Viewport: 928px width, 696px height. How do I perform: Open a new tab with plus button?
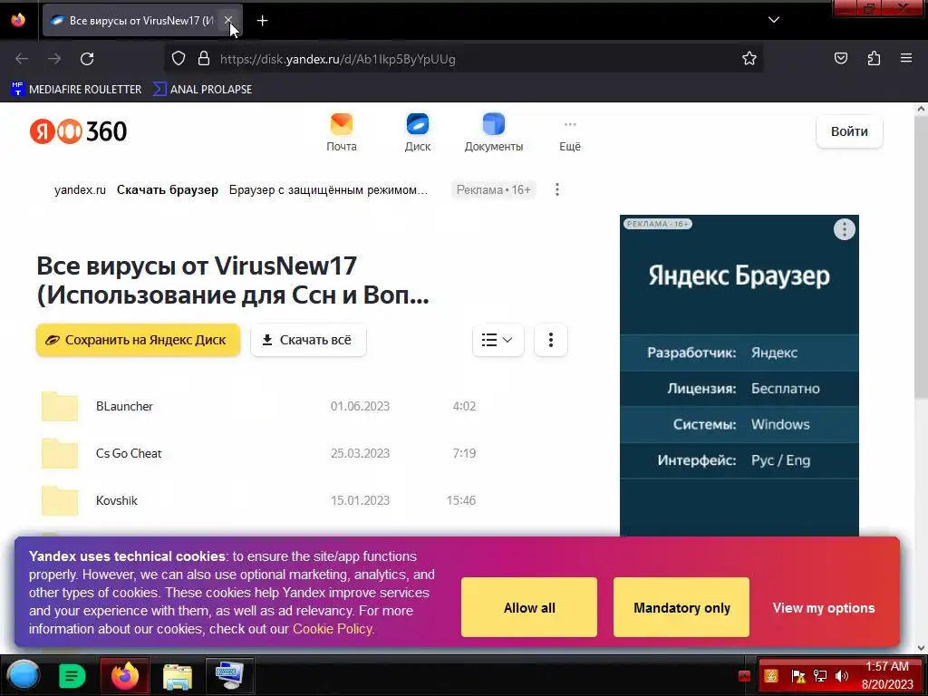(x=262, y=21)
